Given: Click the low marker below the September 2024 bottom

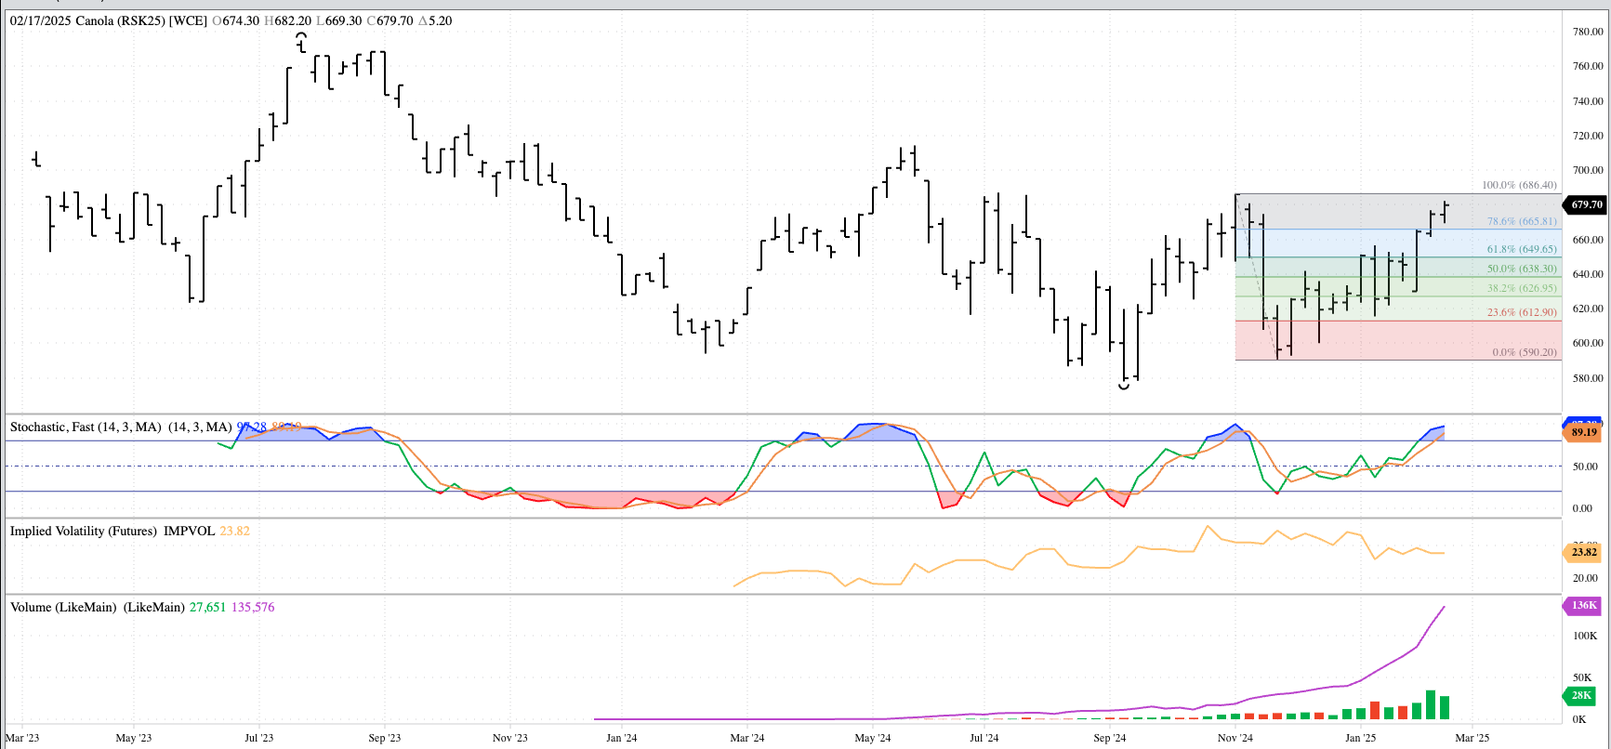Looking at the screenshot, I should tap(1124, 386).
